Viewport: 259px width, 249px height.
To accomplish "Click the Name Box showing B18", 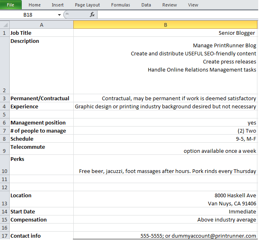I will pos(28,15).
